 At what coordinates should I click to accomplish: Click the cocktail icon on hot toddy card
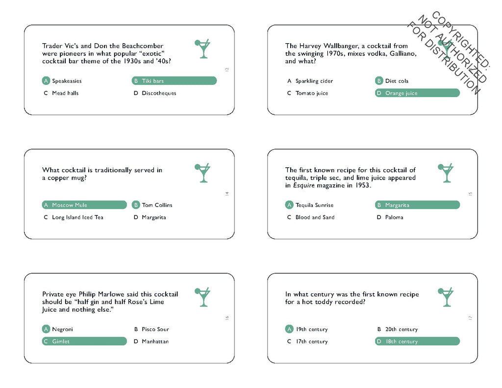pyautogui.click(x=446, y=297)
